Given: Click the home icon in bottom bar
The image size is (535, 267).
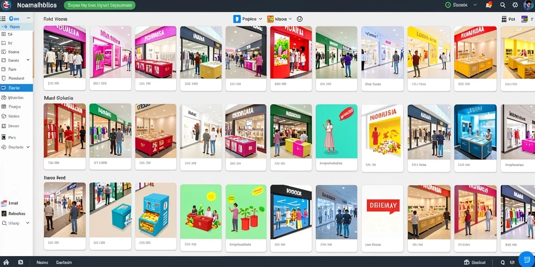Looking at the screenshot, I should point(6,262).
